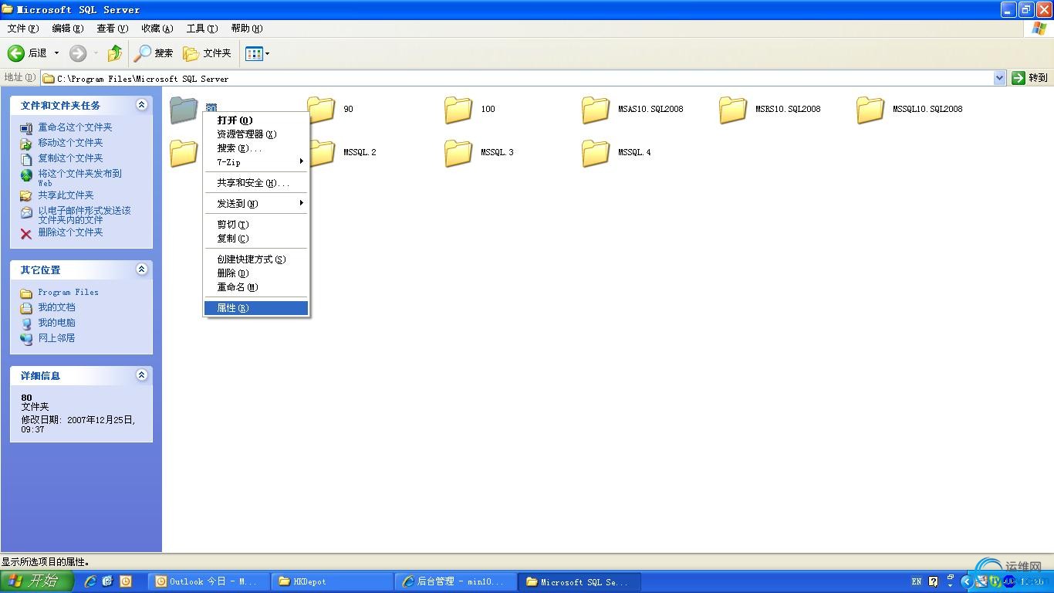Click the red X delete-folder icon in task pane

tap(26, 233)
